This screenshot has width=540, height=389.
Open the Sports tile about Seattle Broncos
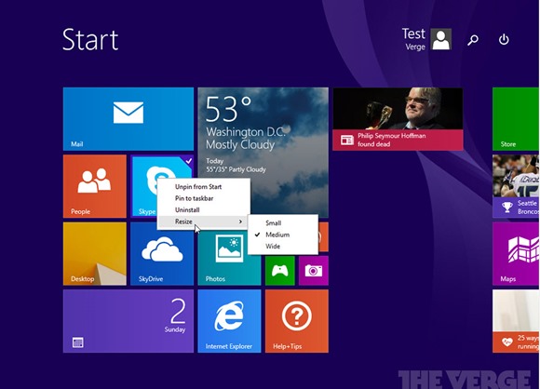tap(516, 186)
